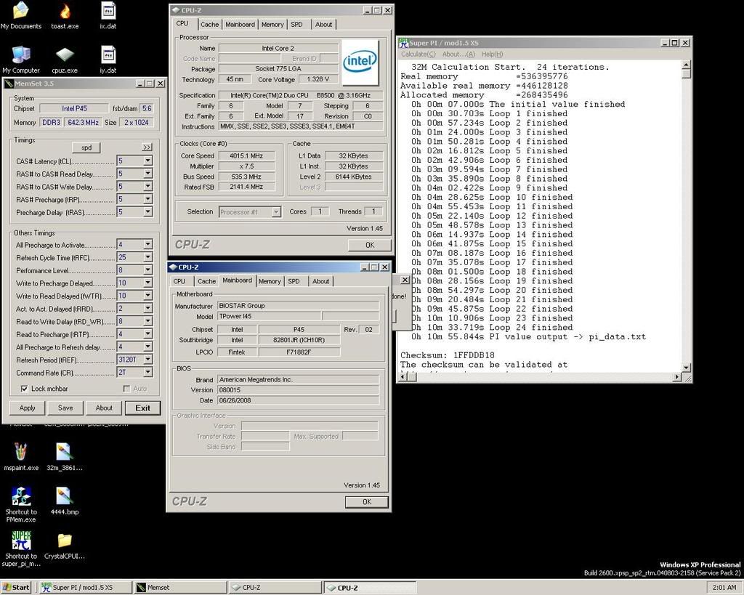The height and width of the screenshot is (595, 744).
Task: Click Super PI vertical scrollbar down arrow
Action: coord(686,368)
